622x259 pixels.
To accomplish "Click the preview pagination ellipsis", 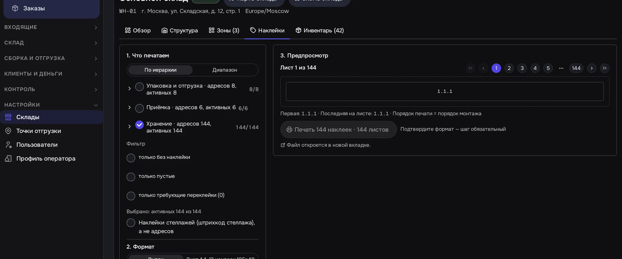I will tap(561, 68).
